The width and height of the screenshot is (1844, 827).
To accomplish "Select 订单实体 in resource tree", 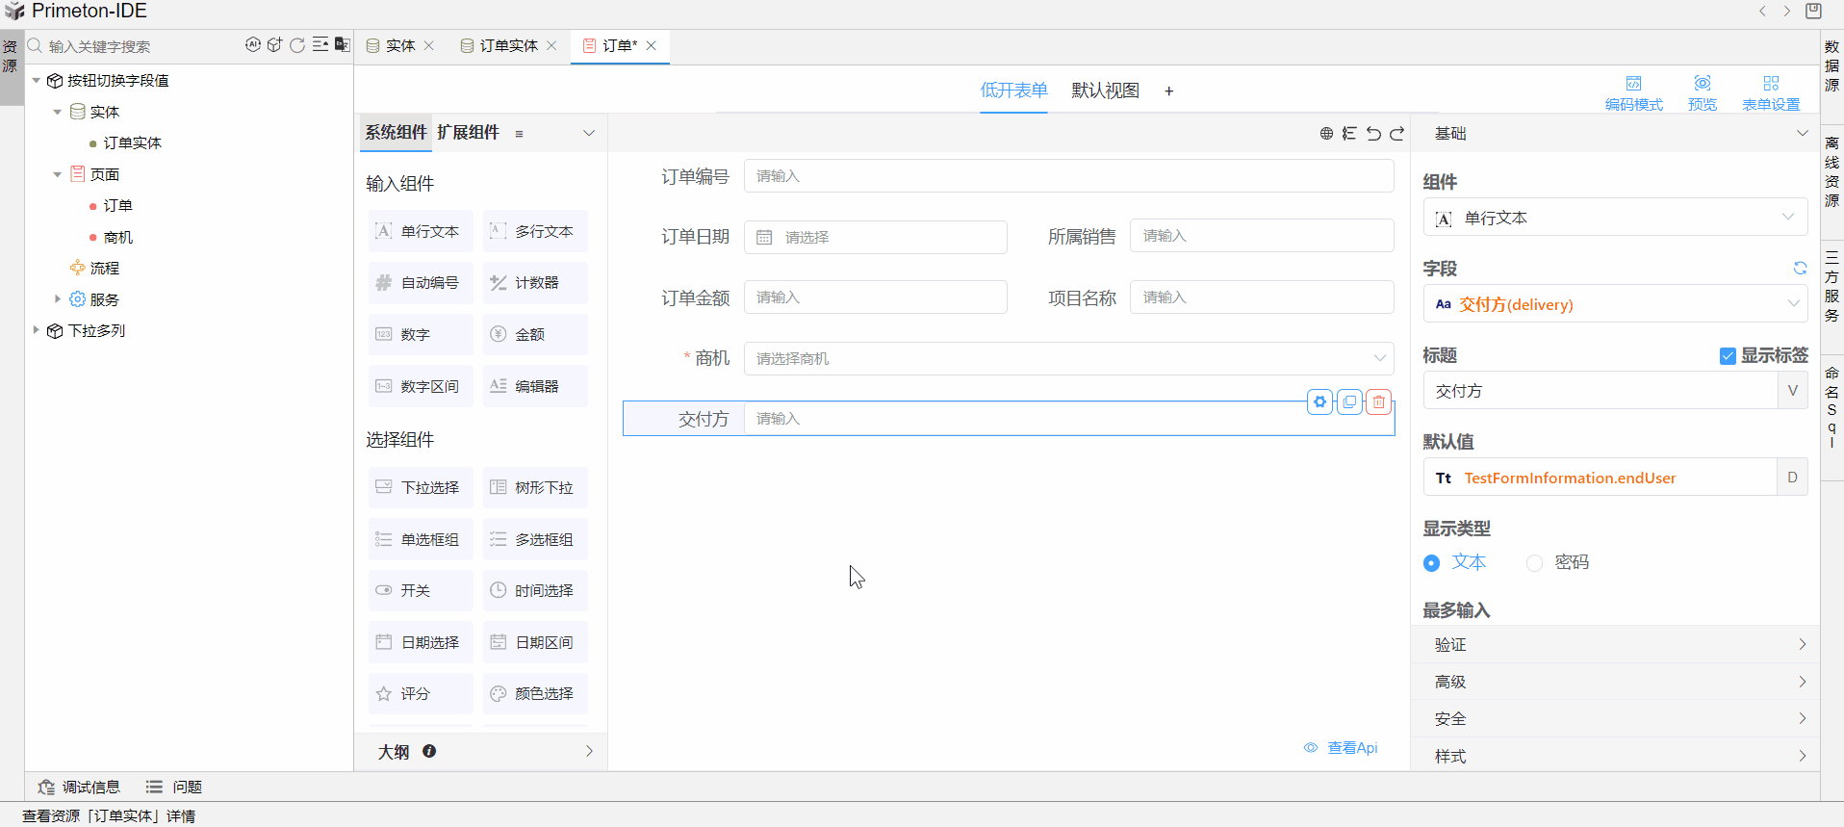I will pos(132,143).
